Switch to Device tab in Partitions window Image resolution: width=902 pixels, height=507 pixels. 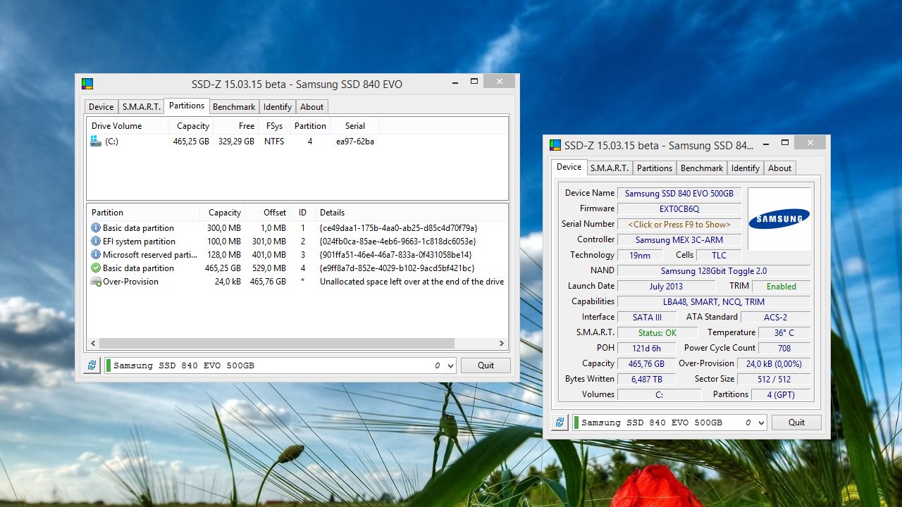pyautogui.click(x=101, y=107)
